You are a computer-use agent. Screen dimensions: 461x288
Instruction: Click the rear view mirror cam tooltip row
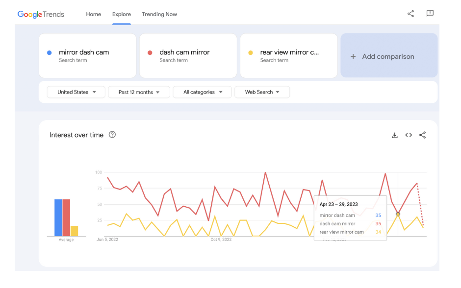tap(350, 232)
